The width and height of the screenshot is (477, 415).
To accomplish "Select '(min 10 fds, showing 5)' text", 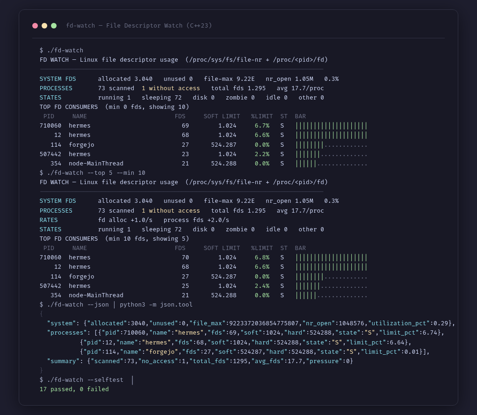I will click(147, 239).
